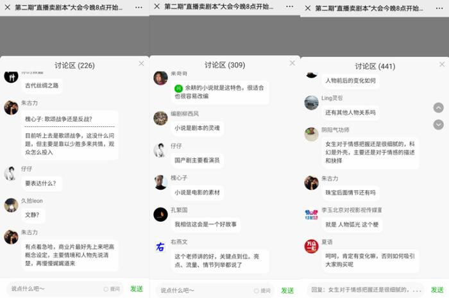View 李玉北京对视影视传媒's avatar

coord(311,214)
